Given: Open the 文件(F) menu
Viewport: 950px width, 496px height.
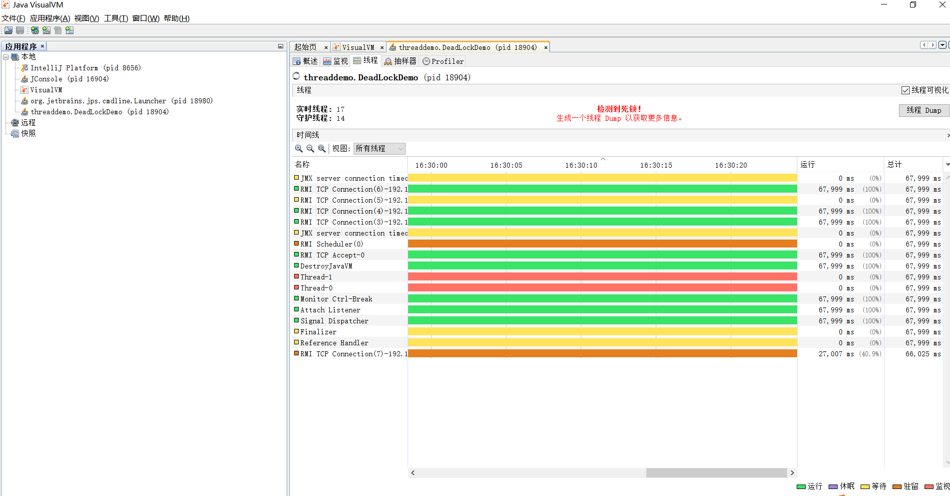Looking at the screenshot, I should (x=13, y=18).
